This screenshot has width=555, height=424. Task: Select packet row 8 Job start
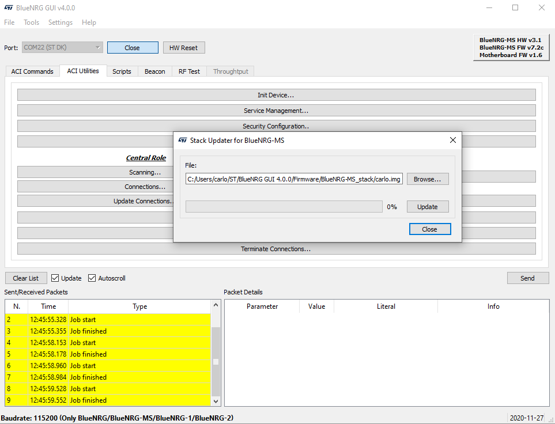(x=108, y=389)
